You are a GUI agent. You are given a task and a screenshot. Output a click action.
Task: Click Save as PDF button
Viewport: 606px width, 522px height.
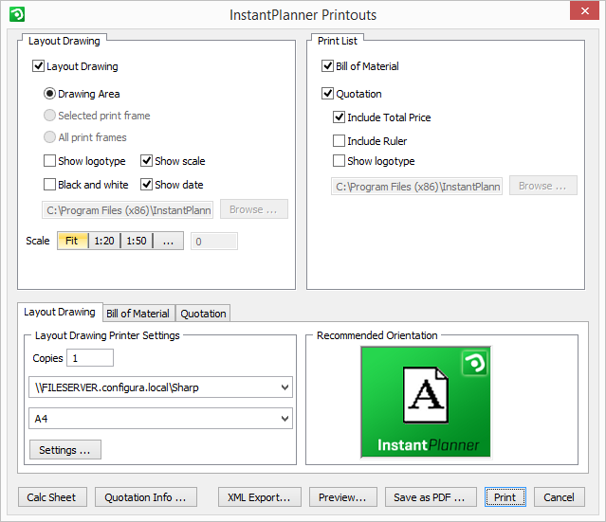click(431, 497)
